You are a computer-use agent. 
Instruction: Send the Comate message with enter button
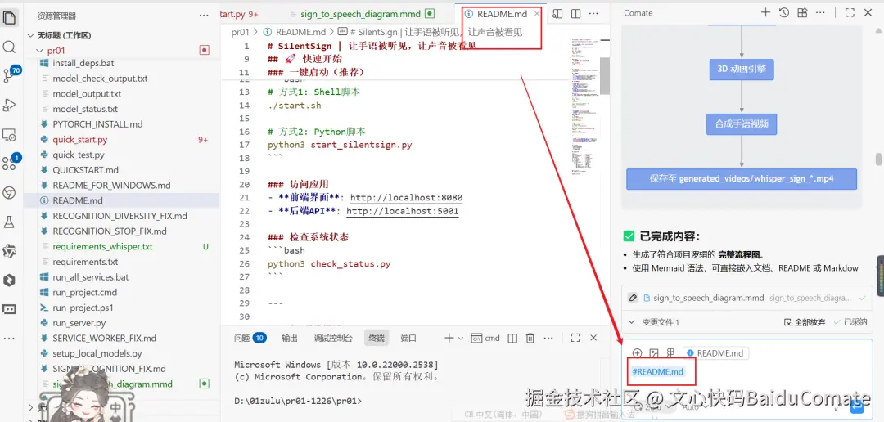857,406
